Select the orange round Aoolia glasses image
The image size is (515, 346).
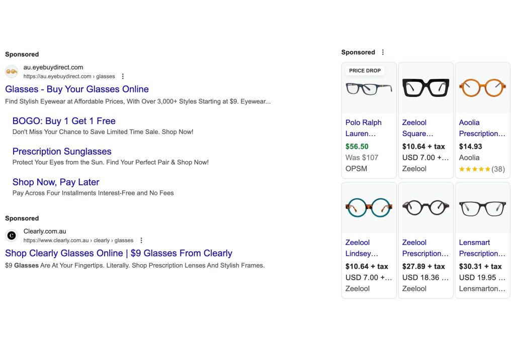click(x=482, y=88)
